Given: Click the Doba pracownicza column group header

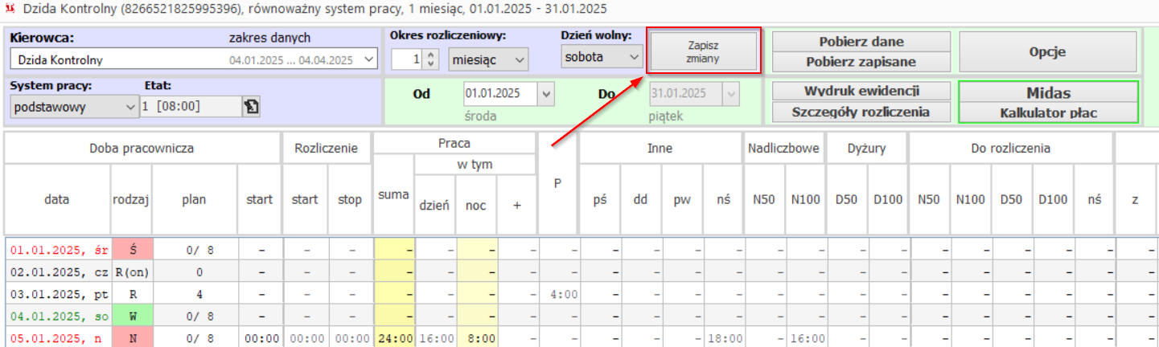Looking at the screenshot, I should point(142,148).
